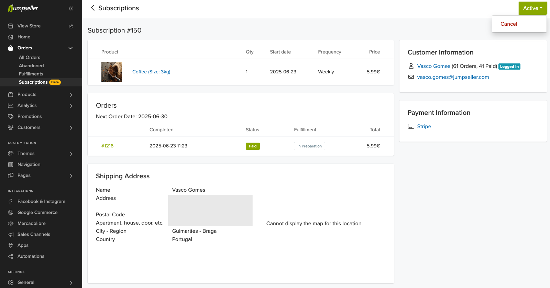Click the Google Commerce icon
The image size is (550, 288).
[11, 213]
